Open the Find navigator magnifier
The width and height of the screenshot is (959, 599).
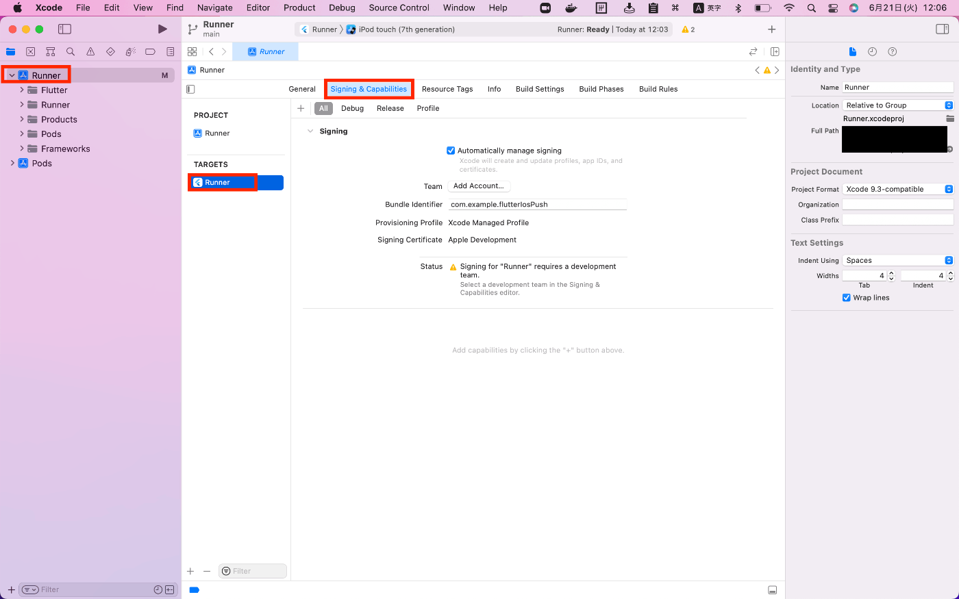(70, 51)
